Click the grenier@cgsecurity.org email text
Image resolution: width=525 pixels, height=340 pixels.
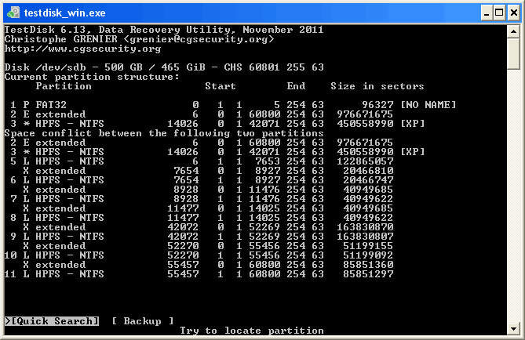tap(199, 39)
